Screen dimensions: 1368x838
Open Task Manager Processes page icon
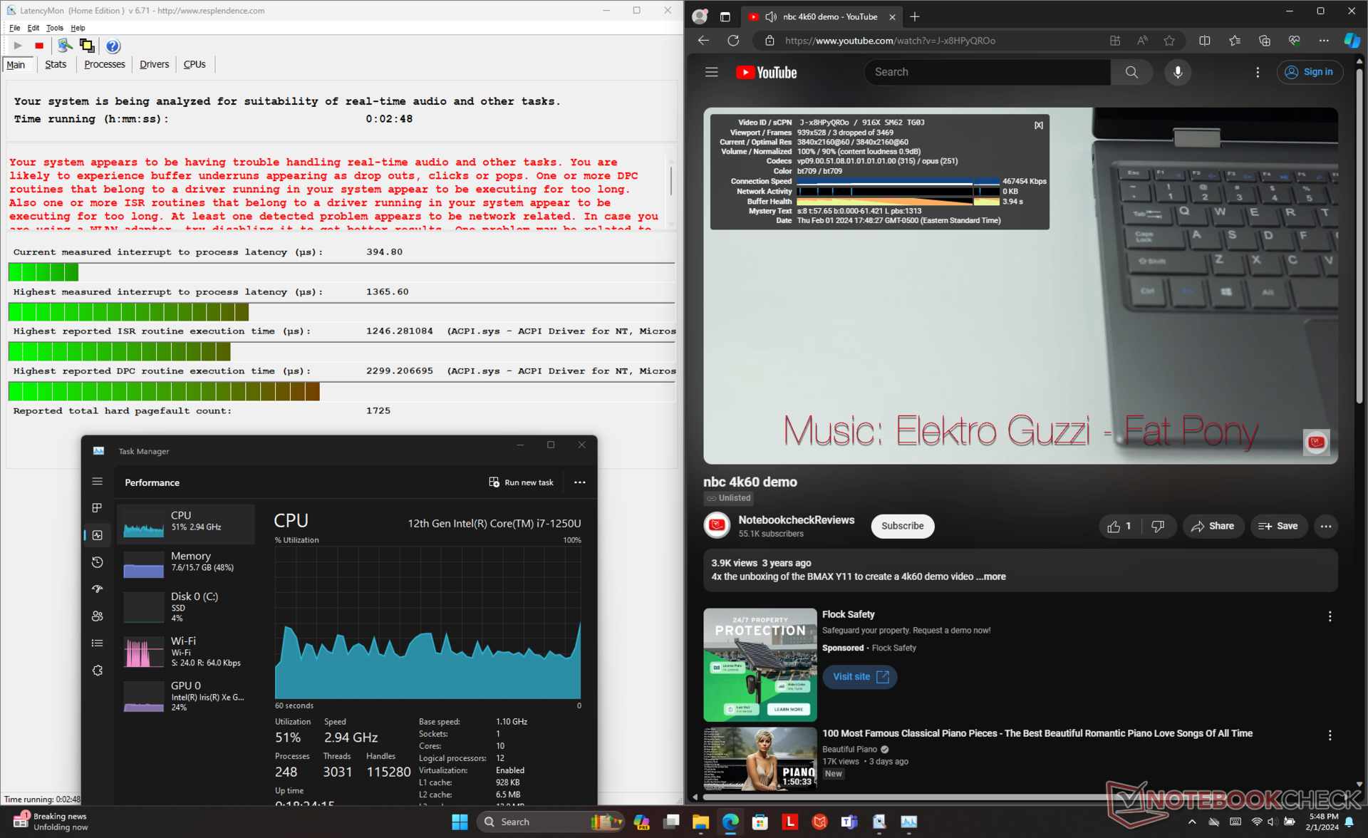(98, 508)
